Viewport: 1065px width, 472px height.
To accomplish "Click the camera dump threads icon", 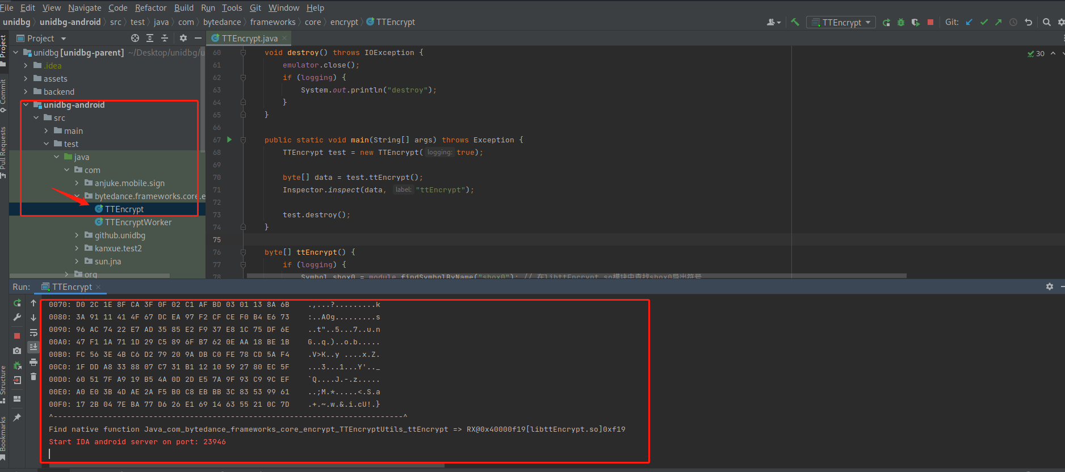I will (17, 351).
